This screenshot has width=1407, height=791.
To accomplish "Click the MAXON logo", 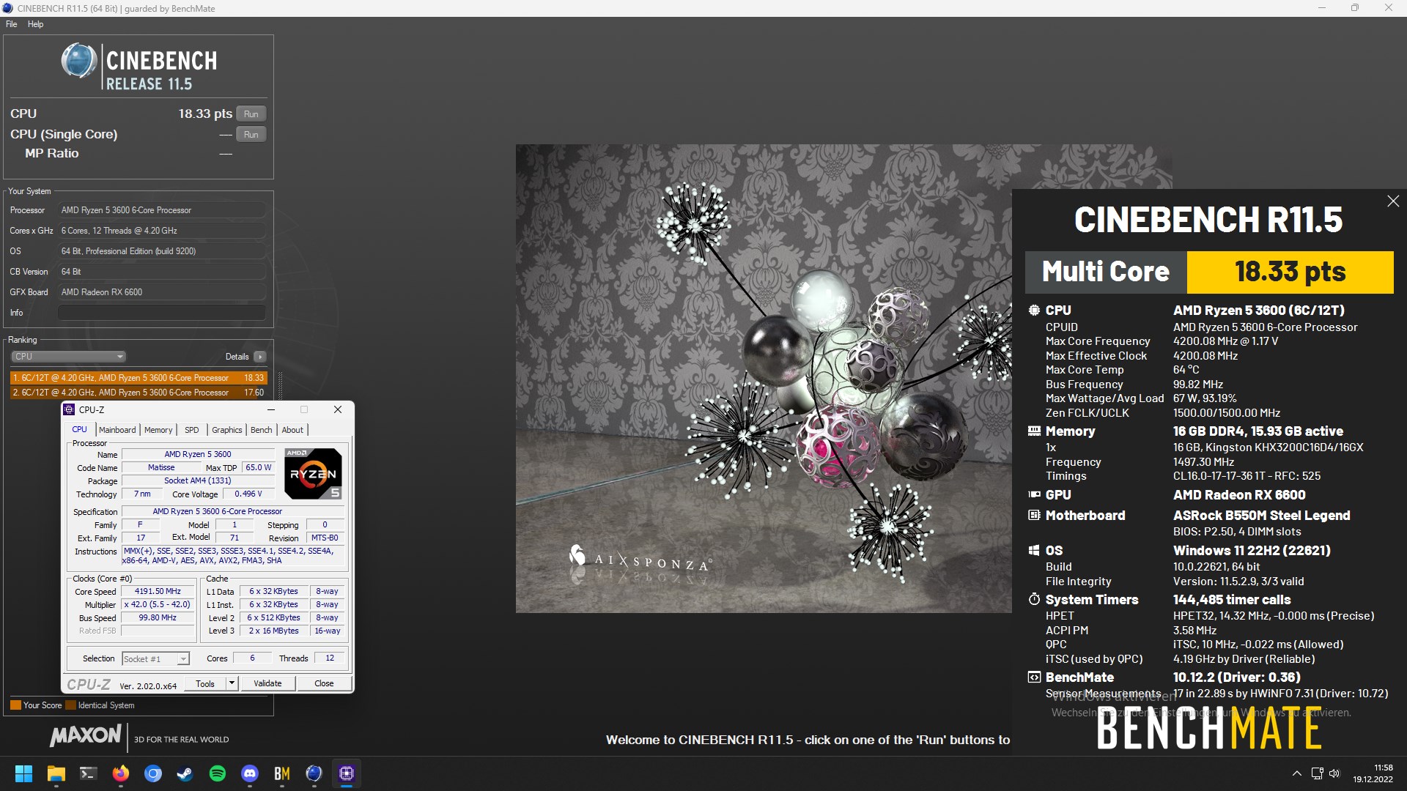I will point(86,736).
